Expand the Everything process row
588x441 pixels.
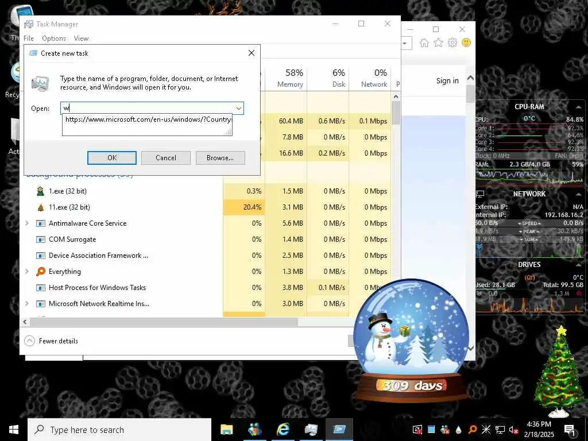coord(26,271)
